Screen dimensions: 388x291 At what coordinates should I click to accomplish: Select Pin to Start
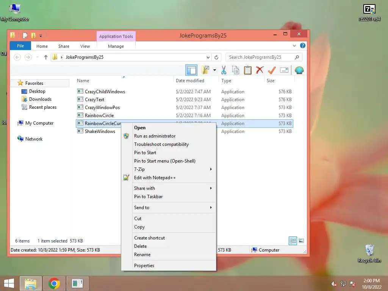pyautogui.click(x=169, y=153)
